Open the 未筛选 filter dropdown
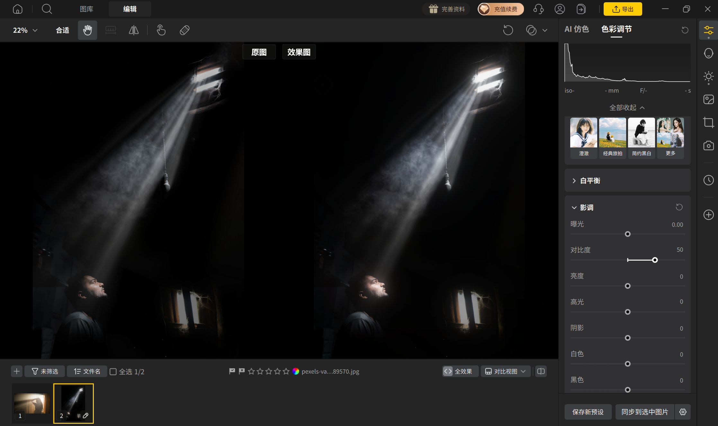 pyautogui.click(x=45, y=372)
